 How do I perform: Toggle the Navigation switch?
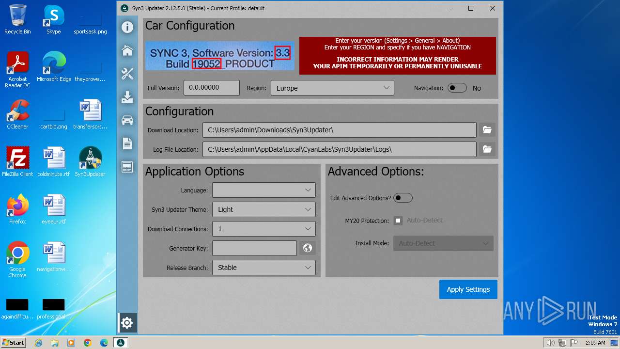(457, 88)
